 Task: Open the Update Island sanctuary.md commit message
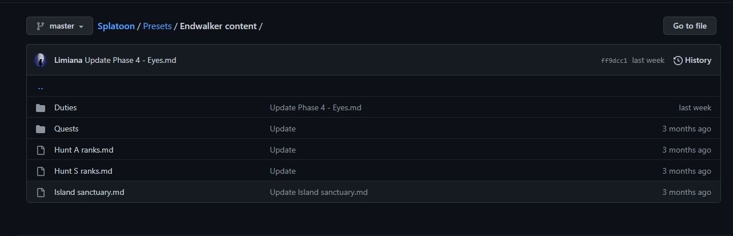point(318,192)
